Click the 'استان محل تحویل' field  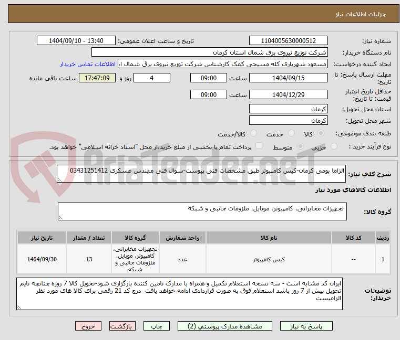pos(288,109)
